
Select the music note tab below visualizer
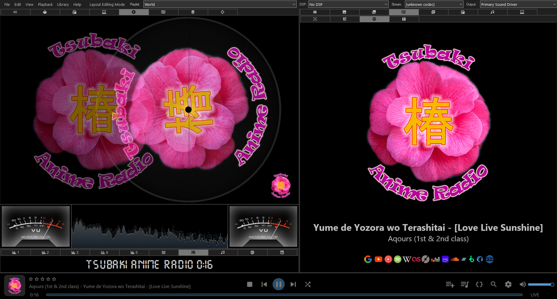pos(222,252)
